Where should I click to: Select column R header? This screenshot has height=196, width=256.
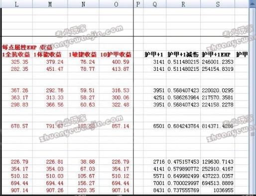[183, 4]
